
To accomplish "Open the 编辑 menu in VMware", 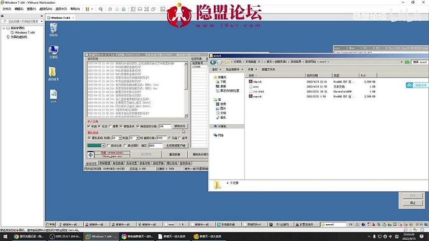I will 19,9.
